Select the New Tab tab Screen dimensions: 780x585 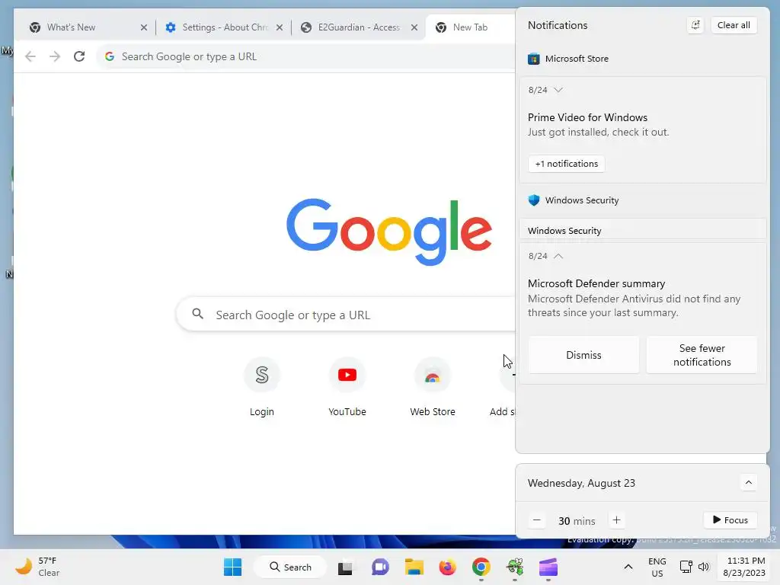point(470,27)
